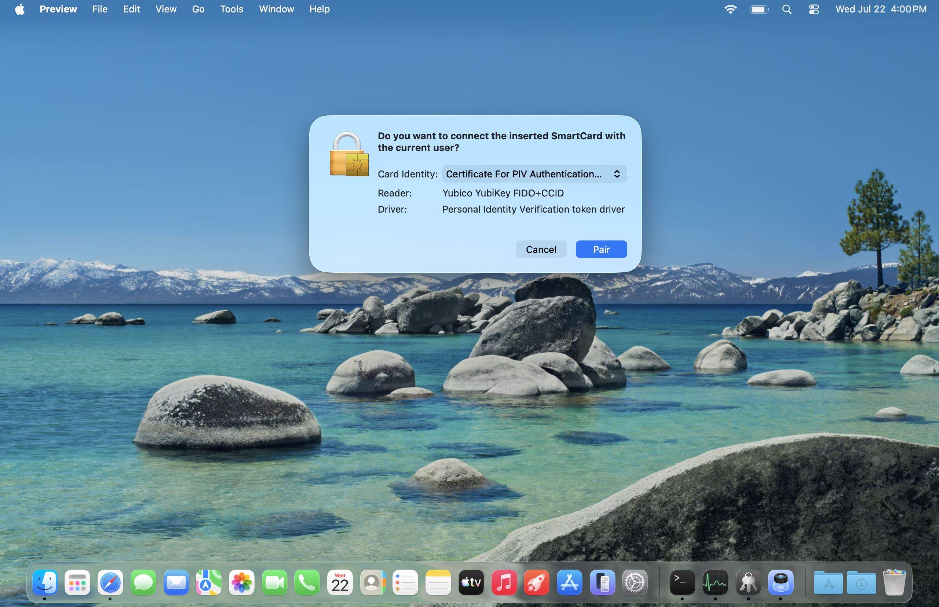Open the Go menu
The height and width of the screenshot is (607, 939).
[198, 9]
